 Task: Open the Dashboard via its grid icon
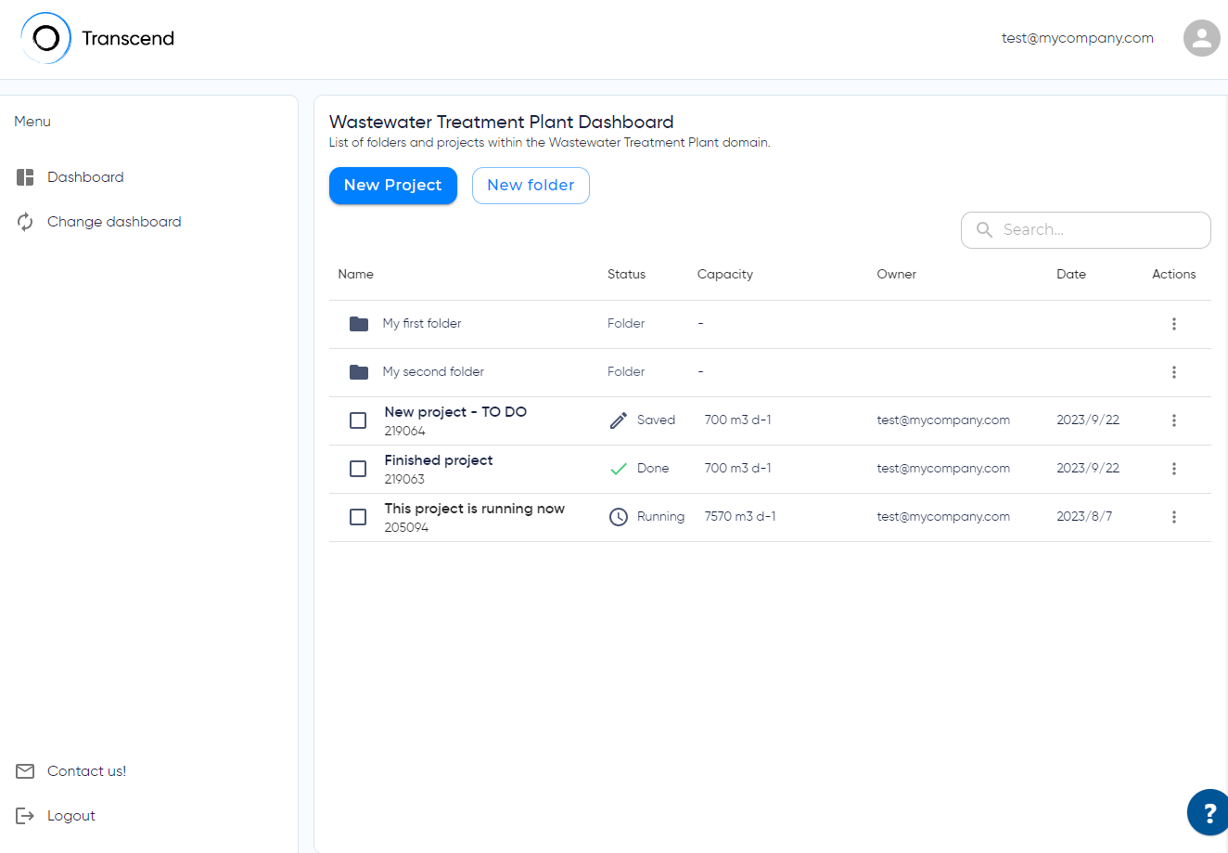pyautogui.click(x=24, y=176)
